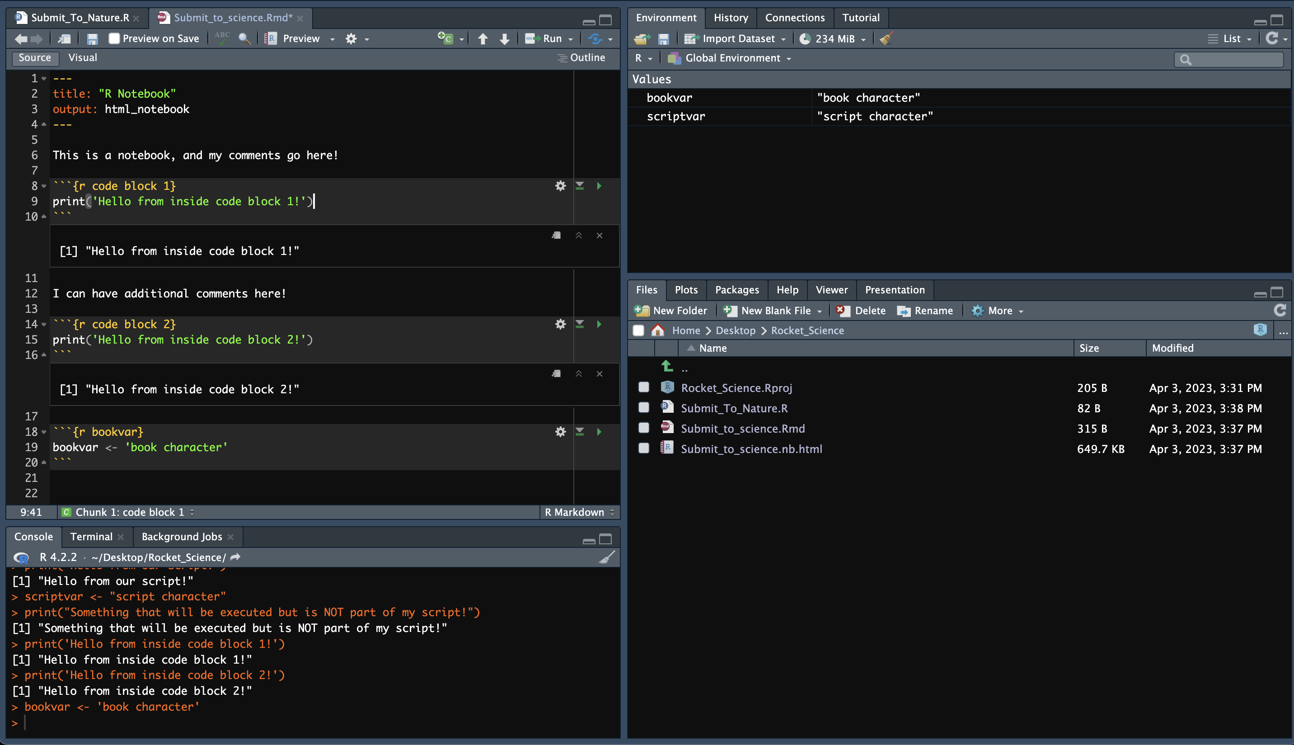Image resolution: width=1294 pixels, height=745 pixels.
Task: Check the Submit_To_Nature.R file checkbox
Action: 644,408
